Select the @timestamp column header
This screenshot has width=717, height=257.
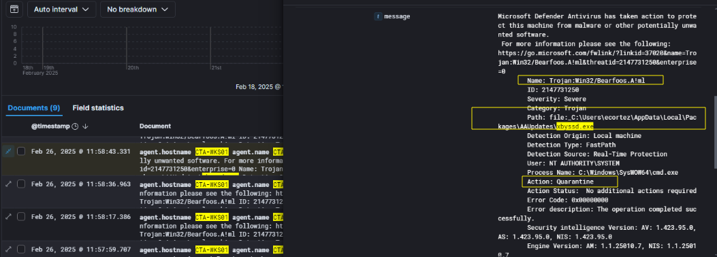click(x=50, y=126)
